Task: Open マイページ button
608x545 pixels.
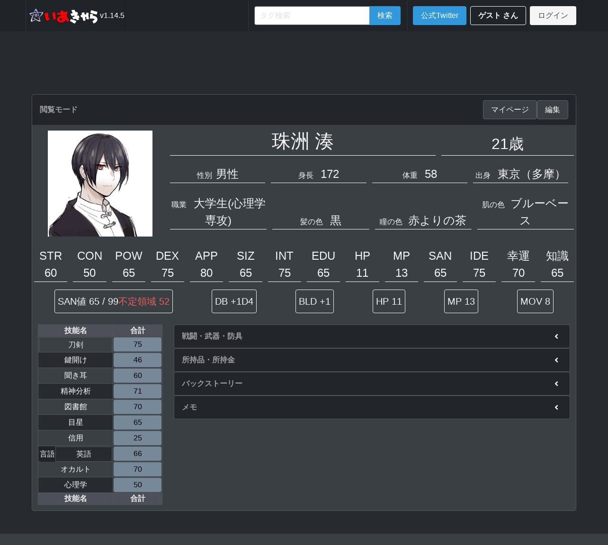Action: pos(510,110)
